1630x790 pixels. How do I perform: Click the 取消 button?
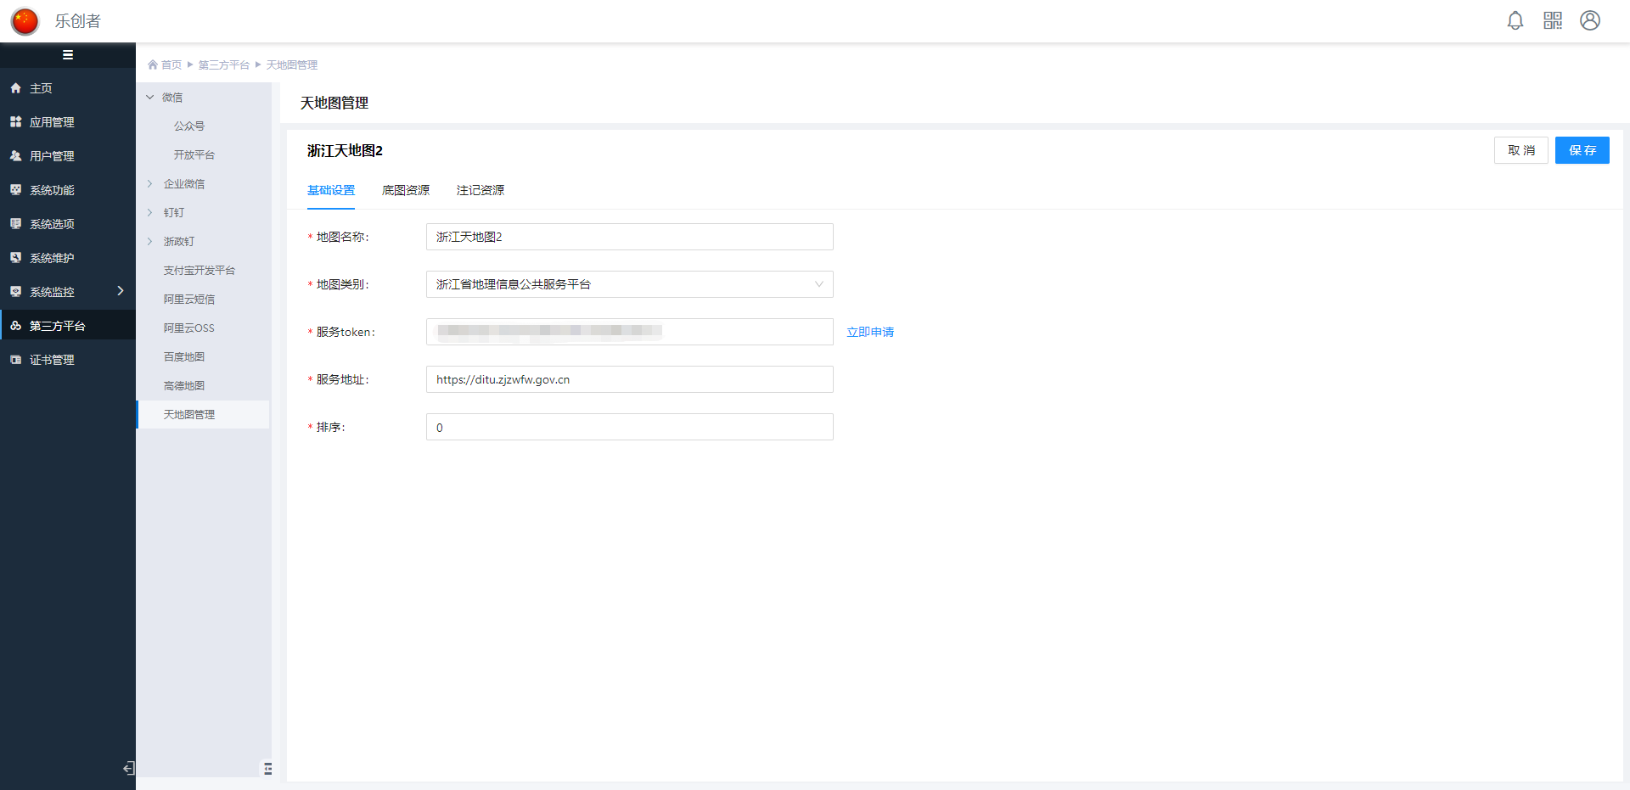pyautogui.click(x=1520, y=150)
